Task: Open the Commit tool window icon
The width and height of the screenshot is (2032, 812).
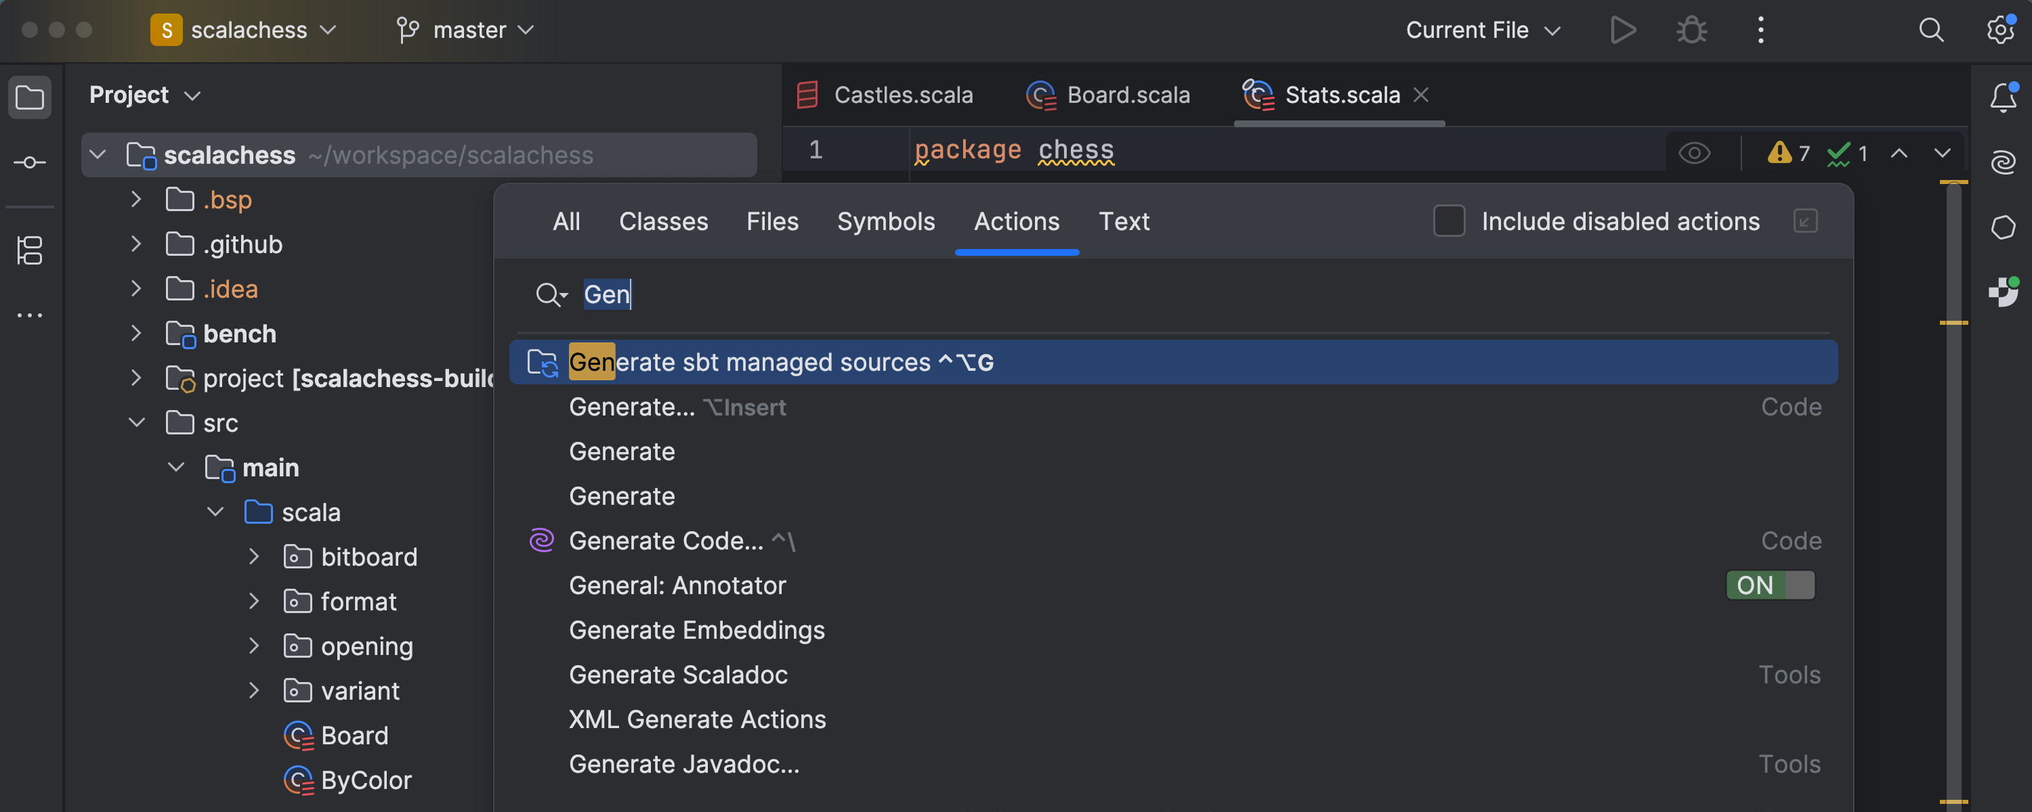Action: 30,162
